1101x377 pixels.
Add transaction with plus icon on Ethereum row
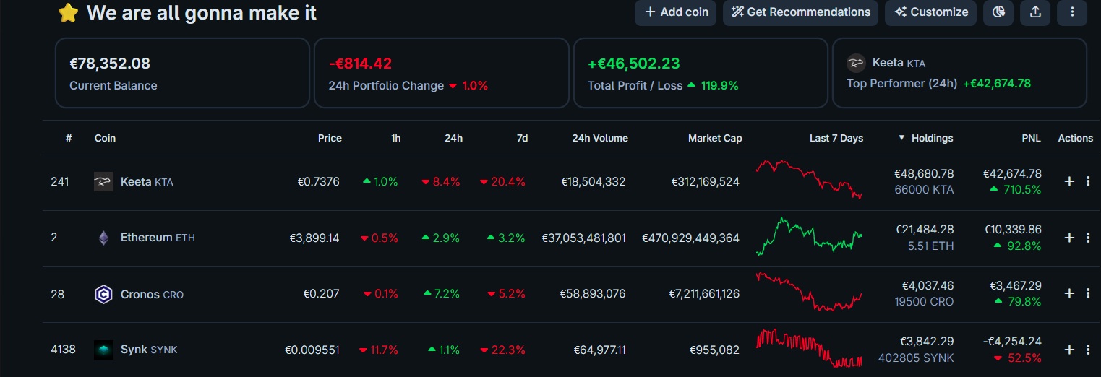(x=1069, y=238)
